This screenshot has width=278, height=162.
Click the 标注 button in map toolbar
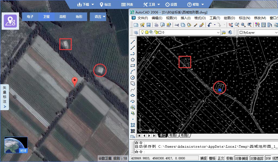106,4
